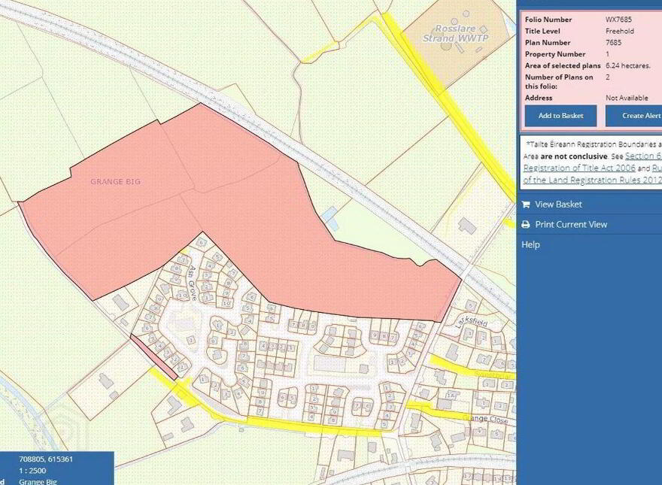Click the printer icon beside Print Current View
662x485 pixels.
526,225
